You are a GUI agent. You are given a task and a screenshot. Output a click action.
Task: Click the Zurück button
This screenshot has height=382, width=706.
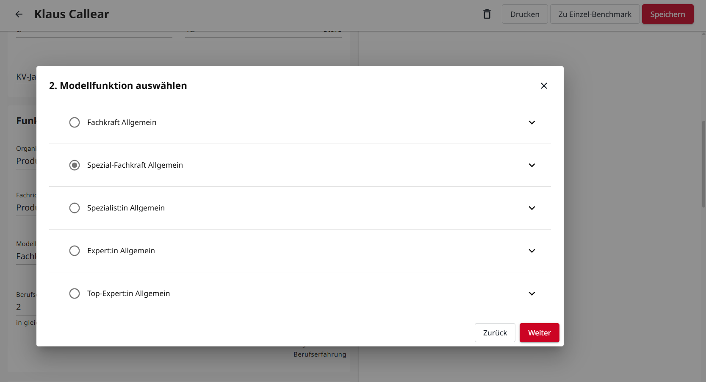click(x=495, y=333)
